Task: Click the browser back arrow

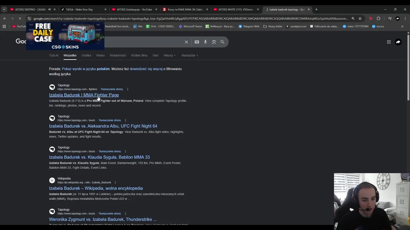Action: (x=4, y=19)
